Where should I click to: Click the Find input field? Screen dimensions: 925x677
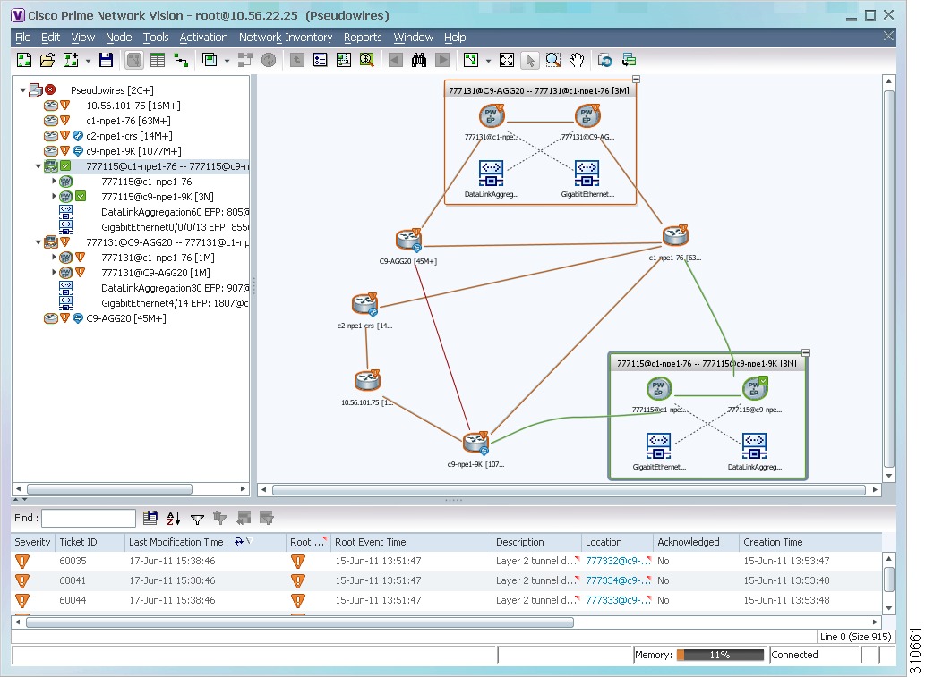(x=89, y=518)
